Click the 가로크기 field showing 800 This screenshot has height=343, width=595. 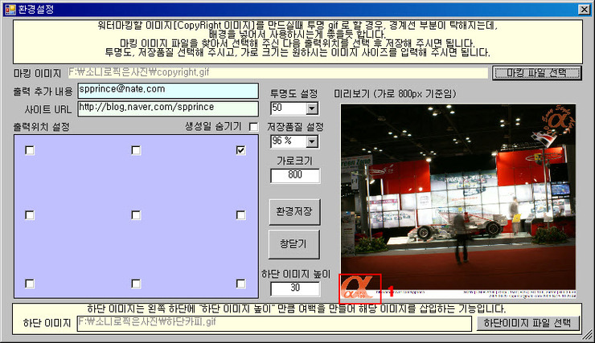[295, 175]
